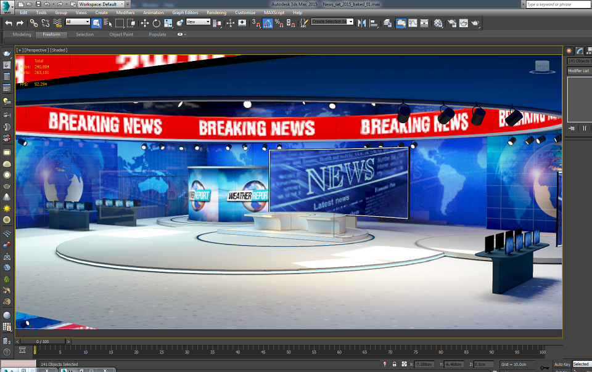The width and height of the screenshot is (592, 372).
Task: Open Curve Editor from main toolbar
Action: (x=413, y=23)
